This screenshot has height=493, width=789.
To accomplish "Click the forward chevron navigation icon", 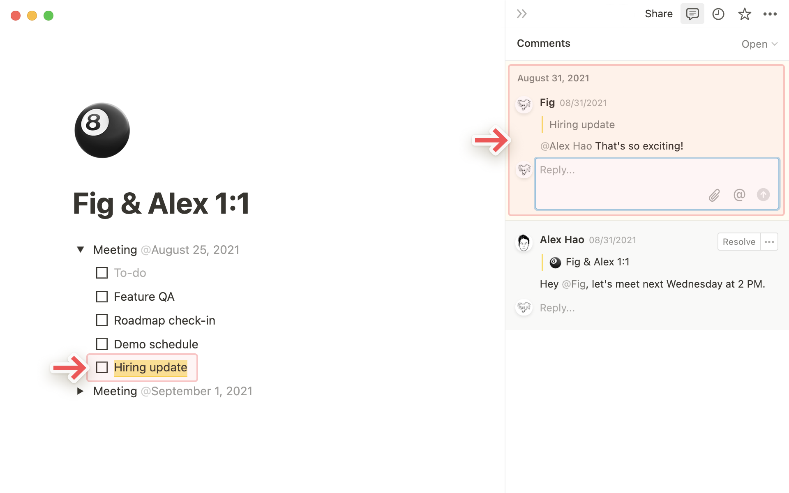I will tap(521, 13).
